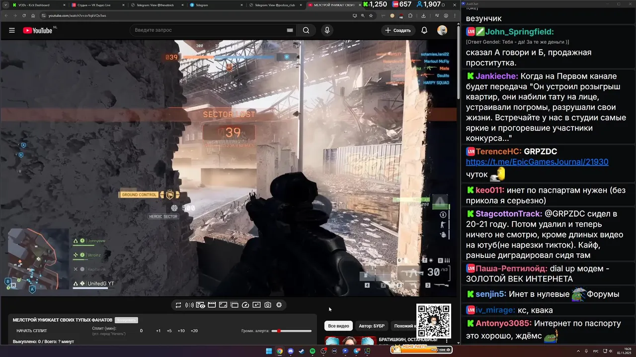Open the gear settings icon under the video
This screenshot has height=357, width=636.
point(279,305)
